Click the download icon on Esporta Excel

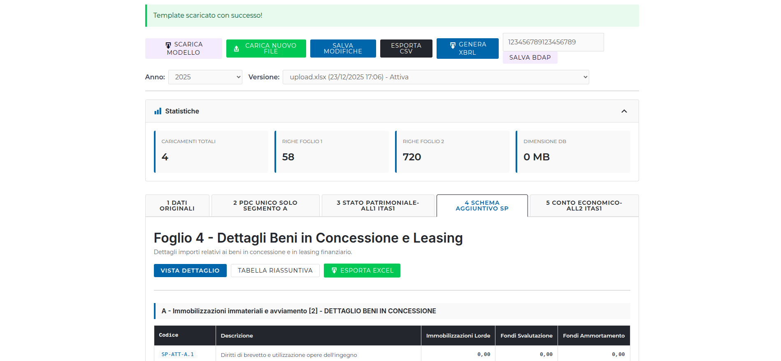[334, 271]
